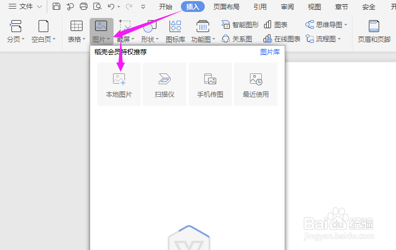The width and height of the screenshot is (396, 250).
Task: Select the 插入 tab
Action: pos(193,7)
